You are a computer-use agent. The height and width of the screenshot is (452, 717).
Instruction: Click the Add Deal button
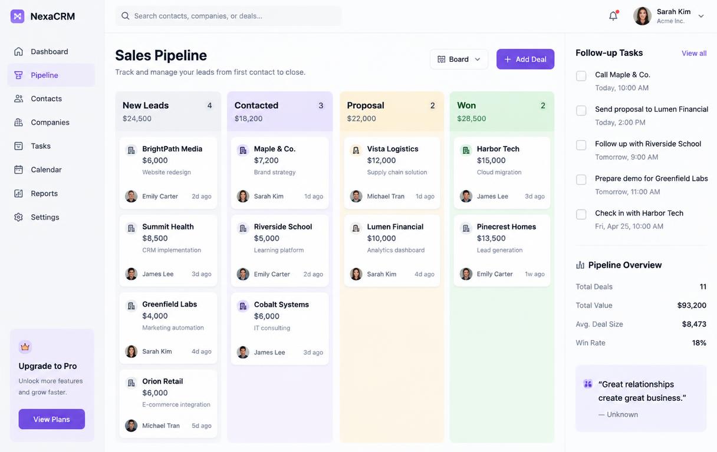point(525,59)
